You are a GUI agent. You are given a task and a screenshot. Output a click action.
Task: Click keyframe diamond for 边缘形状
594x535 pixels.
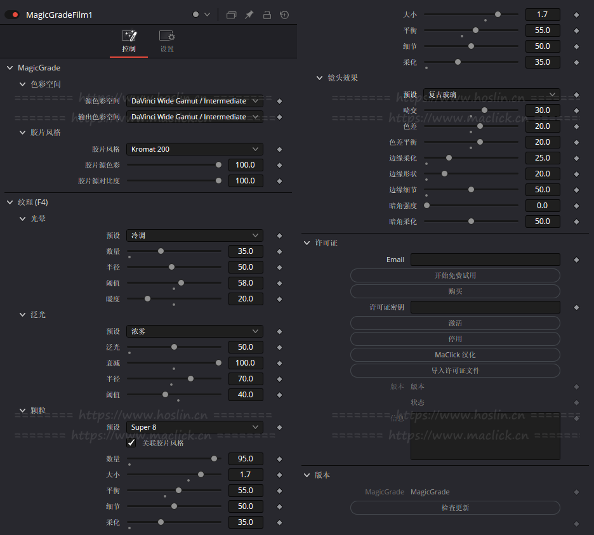click(577, 175)
